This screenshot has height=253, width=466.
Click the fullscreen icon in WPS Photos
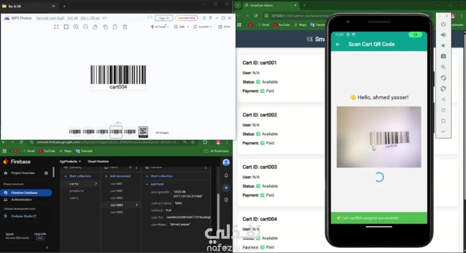tap(56, 27)
